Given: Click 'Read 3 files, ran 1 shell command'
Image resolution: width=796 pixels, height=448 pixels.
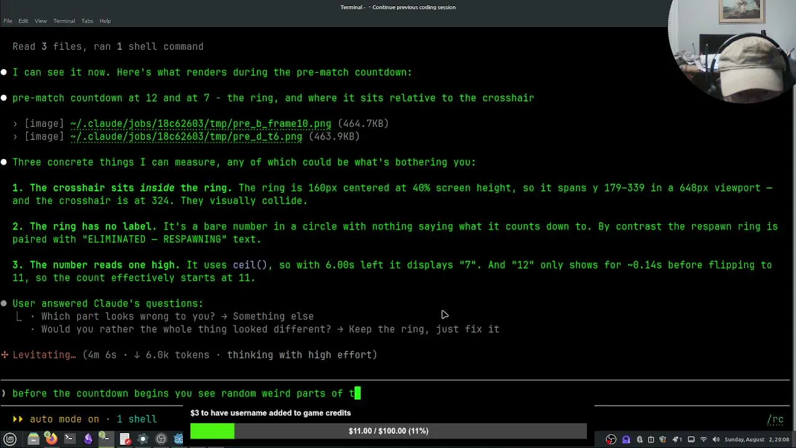Looking at the screenshot, I should point(108,47).
